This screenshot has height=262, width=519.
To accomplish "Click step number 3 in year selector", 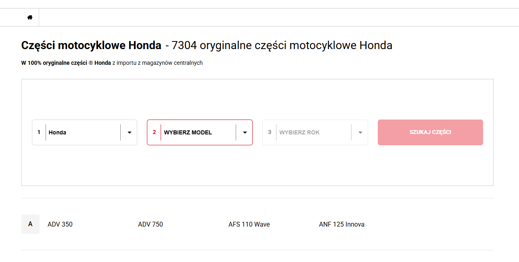I will [x=270, y=132].
